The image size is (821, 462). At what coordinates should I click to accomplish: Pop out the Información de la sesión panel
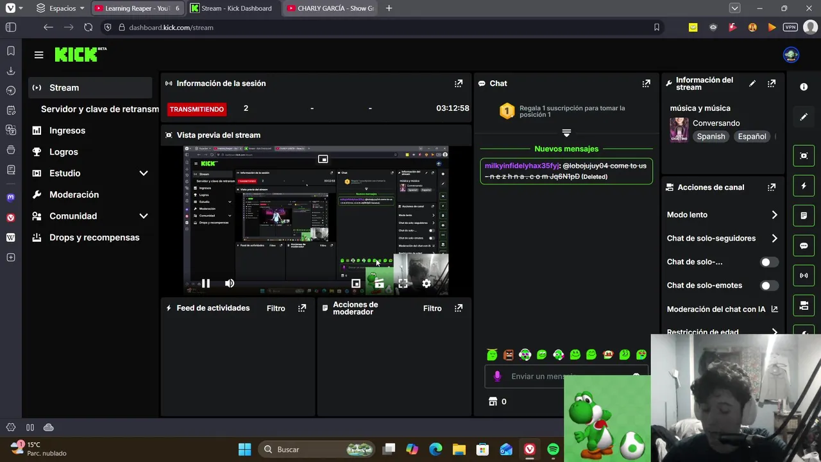[459, 83]
